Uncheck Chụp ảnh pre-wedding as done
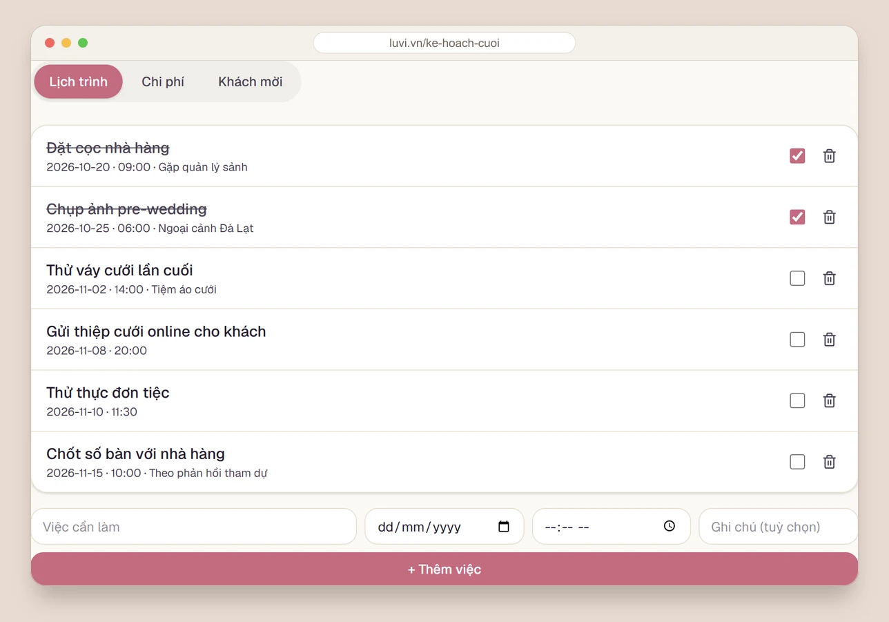889x622 pixels. [797, 217]
